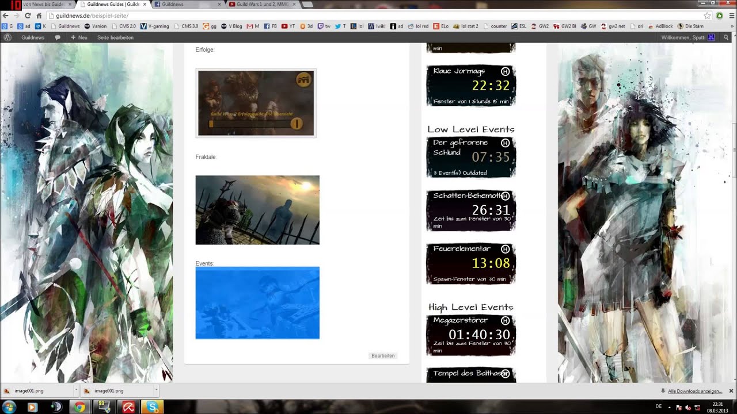Bookmark this page with the star icon
The width and height of the screenshot is (737, 414).
708,16
